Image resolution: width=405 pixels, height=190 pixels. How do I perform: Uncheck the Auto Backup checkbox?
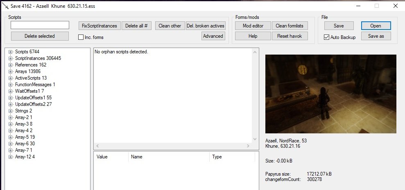click(326, 37)
